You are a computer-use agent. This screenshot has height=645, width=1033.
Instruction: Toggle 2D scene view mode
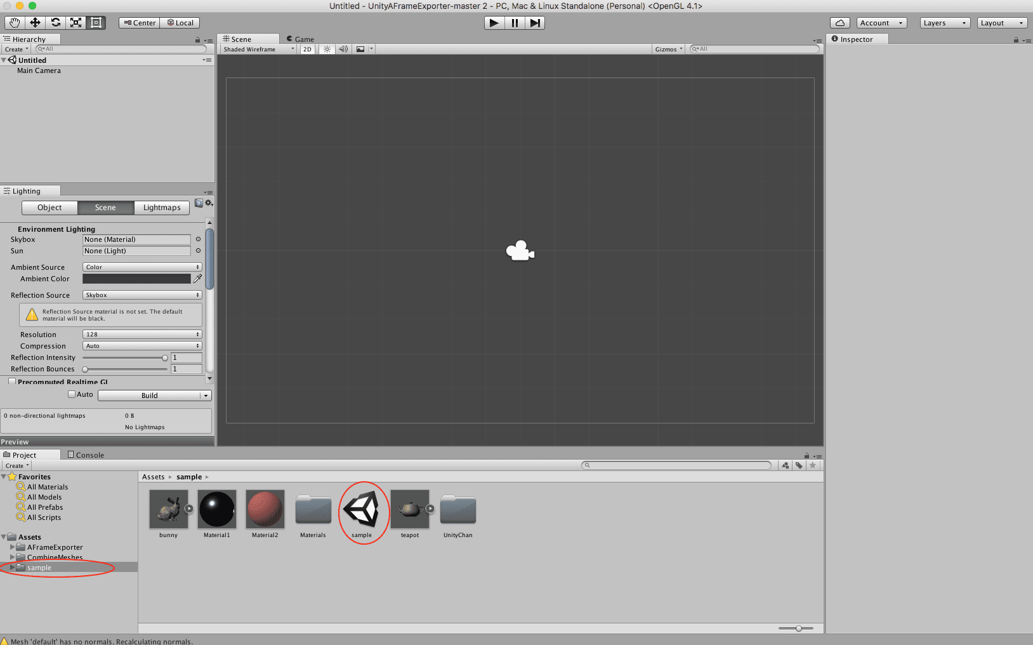[x=307, y=49]
